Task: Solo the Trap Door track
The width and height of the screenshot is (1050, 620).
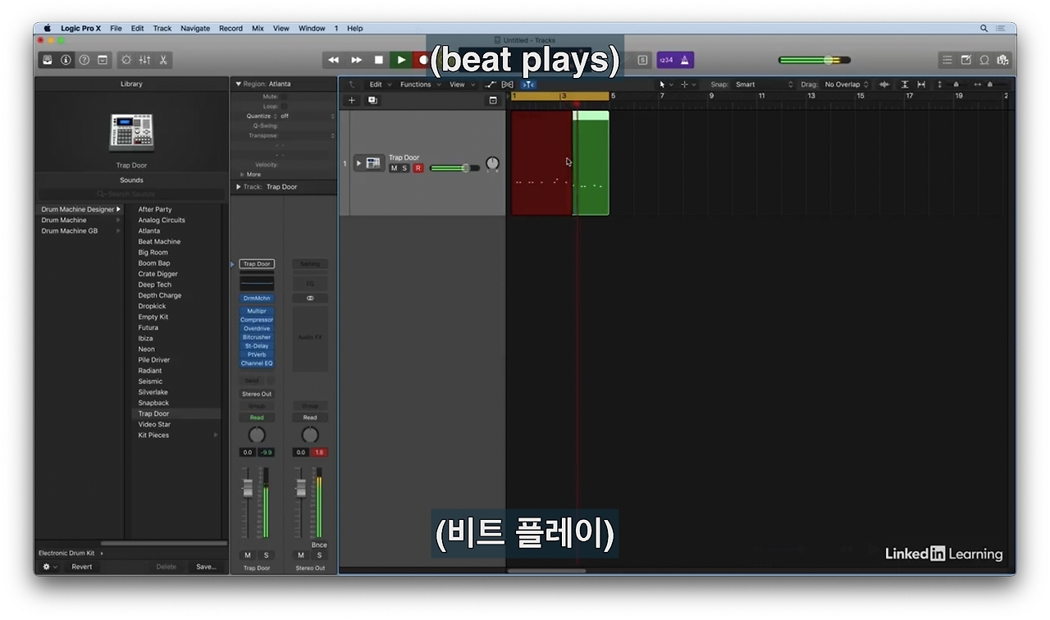Action: 404,168
